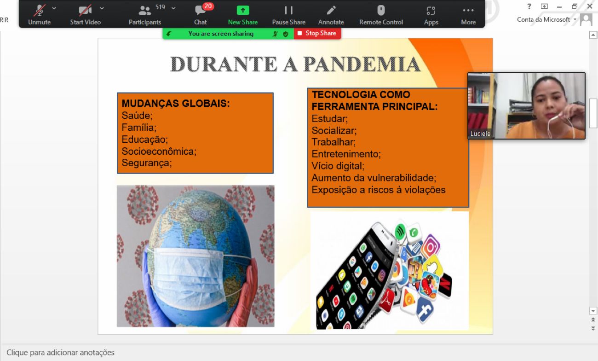Expand the arrow next to Participants count
Screen dimensions: 598x361
click(173, 8)
